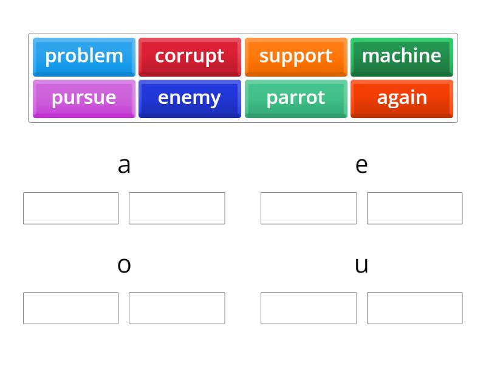The height and width of the screenshot is (365, 486).
Task: Pick the orange 'support' tile
Action: tap(296, 57)
